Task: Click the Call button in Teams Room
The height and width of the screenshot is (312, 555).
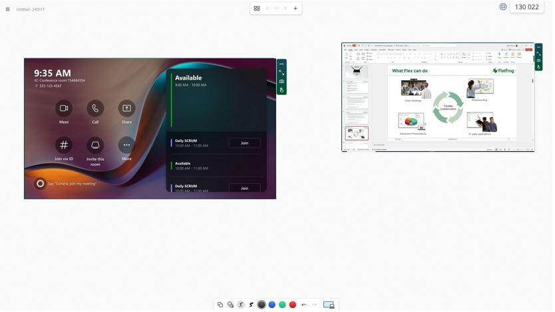Action: [x=95, y=108]
